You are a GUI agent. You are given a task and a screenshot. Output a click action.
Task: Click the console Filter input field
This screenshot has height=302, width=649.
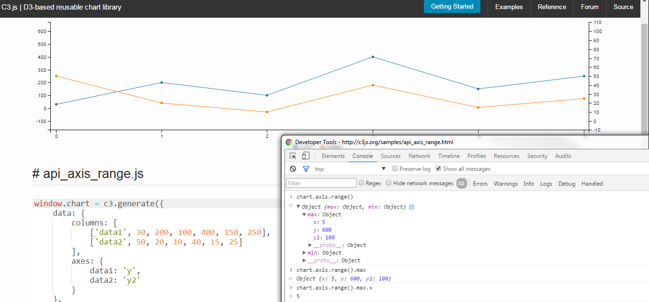tap(321, 183)
